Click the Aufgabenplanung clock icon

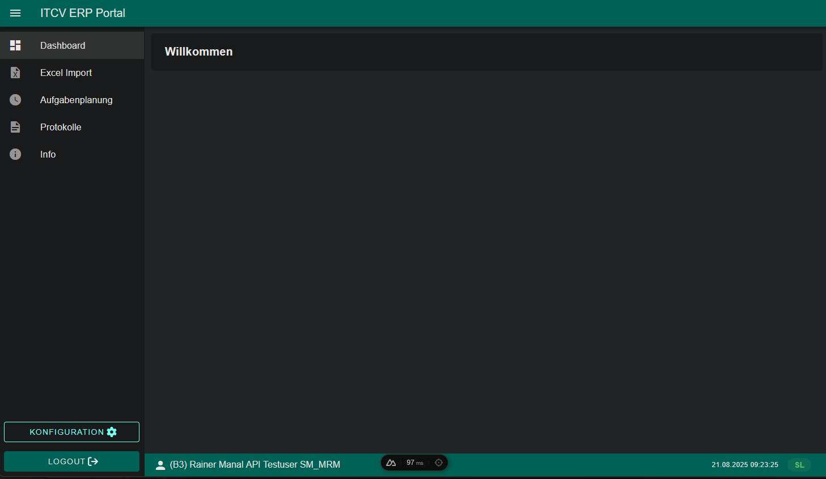click(x=15, y=100)
